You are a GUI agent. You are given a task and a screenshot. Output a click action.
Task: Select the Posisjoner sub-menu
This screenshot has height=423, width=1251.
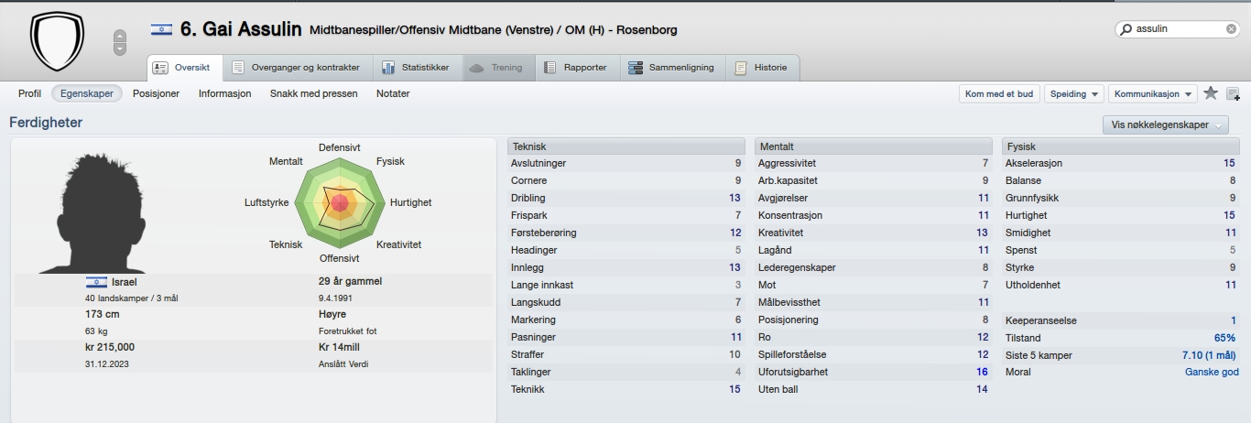tap(156, 93)
